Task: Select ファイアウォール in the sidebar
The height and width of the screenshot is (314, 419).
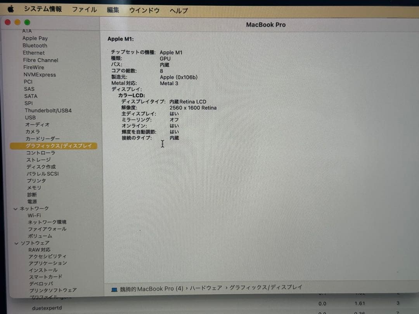Action: coord(47,229)
